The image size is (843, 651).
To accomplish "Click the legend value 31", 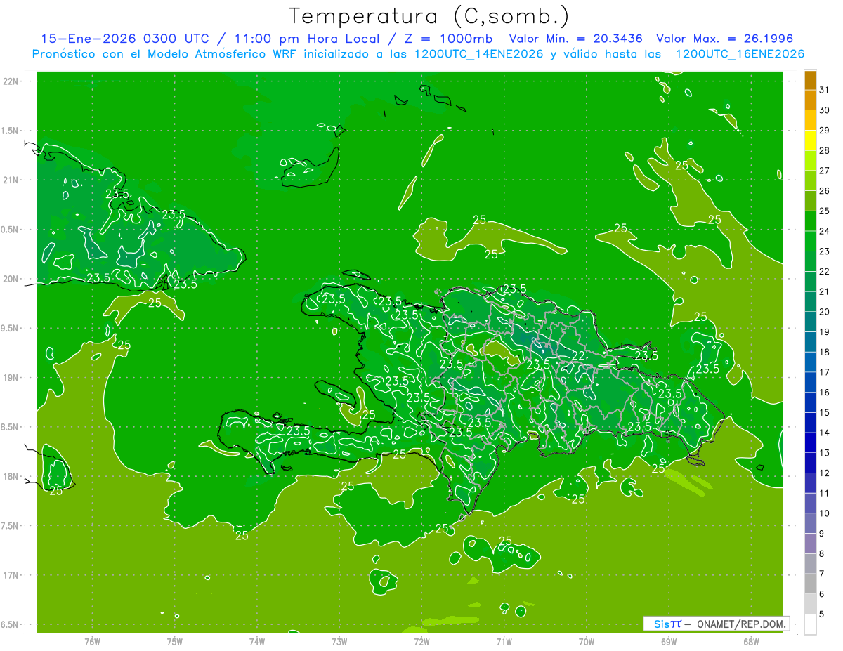I will [x=825, y=90].
